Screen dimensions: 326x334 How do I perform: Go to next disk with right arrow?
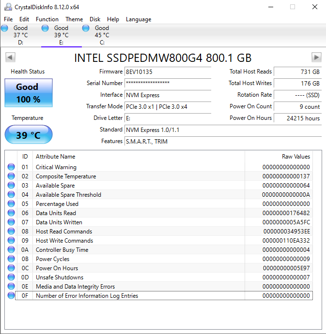316,58
